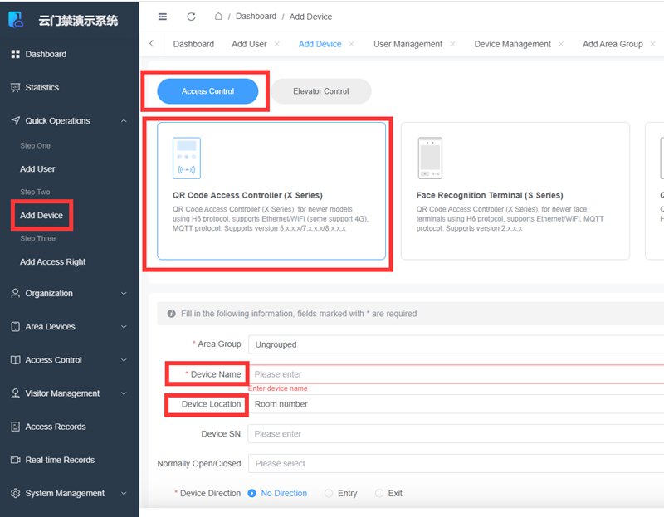Choose Exit device direction
Screen dimensions: 664x517
coord(379,493)
